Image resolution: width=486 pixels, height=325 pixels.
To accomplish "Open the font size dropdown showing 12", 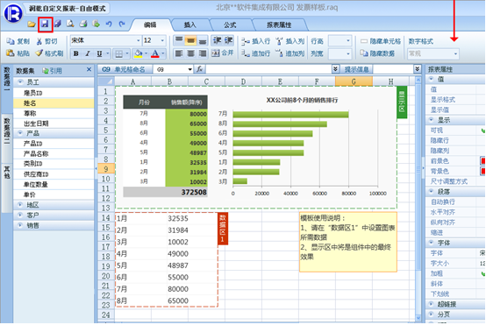I will point(162,40).
